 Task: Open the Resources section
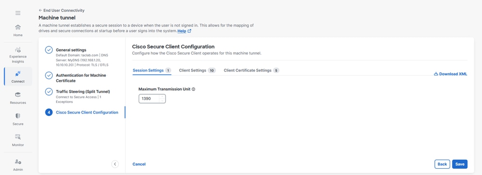pos(18,98)
